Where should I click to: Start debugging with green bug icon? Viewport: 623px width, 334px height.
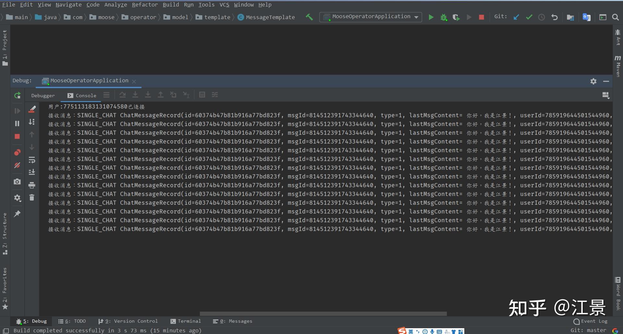(444, 17)
